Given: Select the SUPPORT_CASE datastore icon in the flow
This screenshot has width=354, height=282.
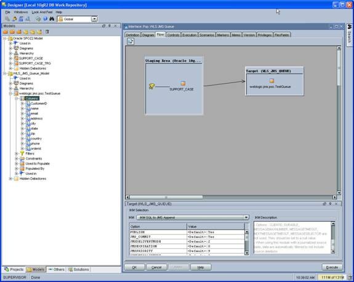Looking at the screenshot, I should 183,84.
